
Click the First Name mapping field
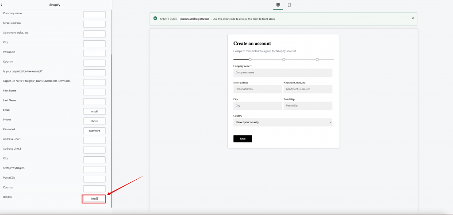[95, 92]
